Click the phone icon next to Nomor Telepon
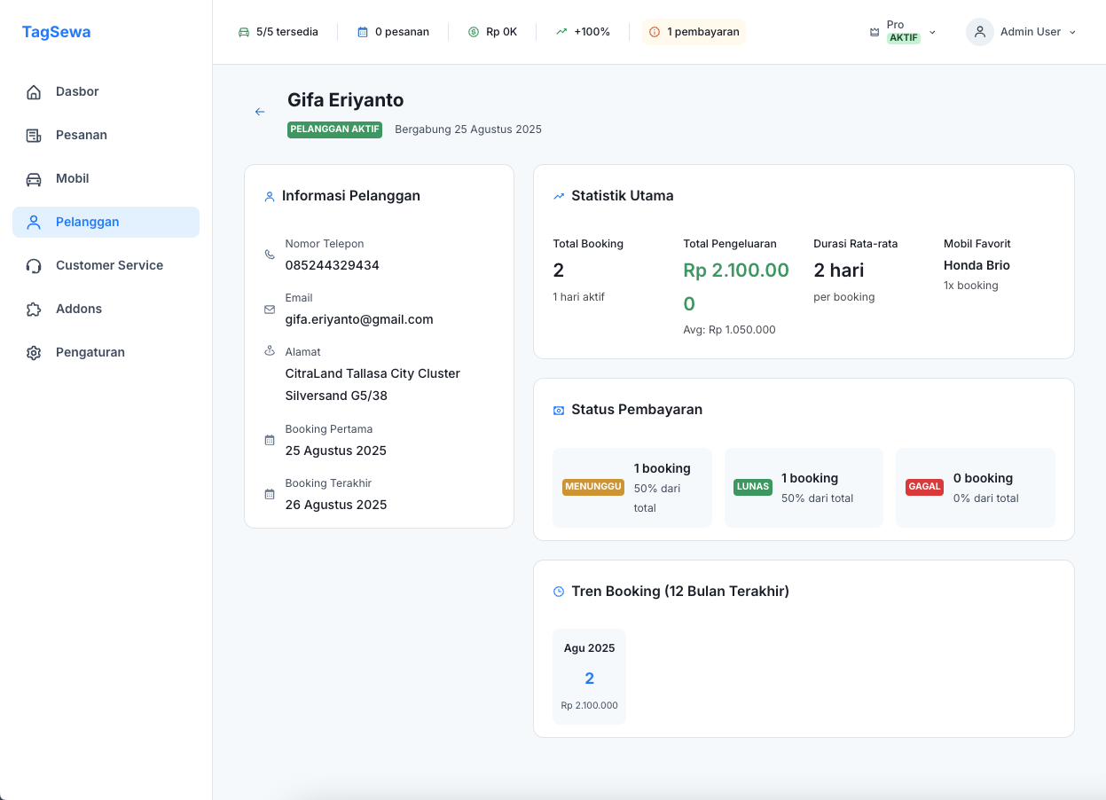 click(x=270, y=255)
